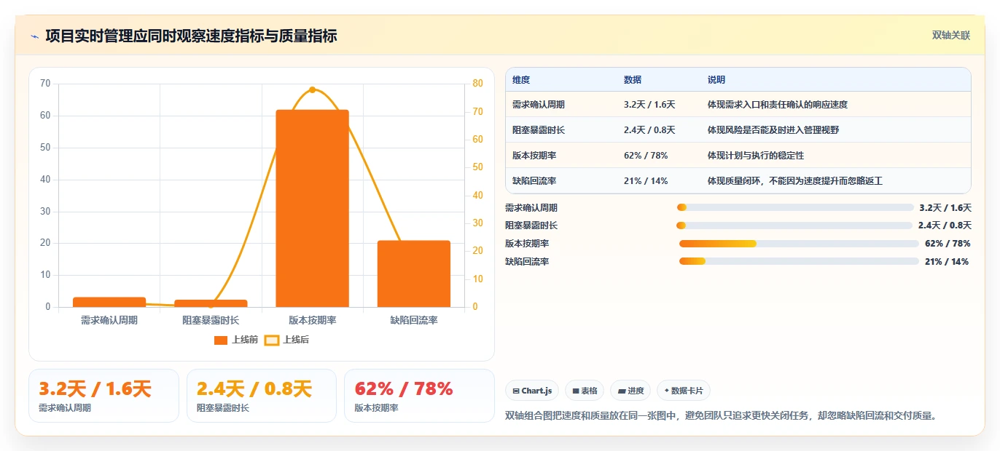Select the Chart.js tag
Viewport: 1000px width, 451px height.
532,391
